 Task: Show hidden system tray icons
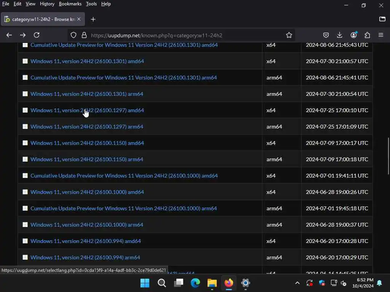[297, 283]
